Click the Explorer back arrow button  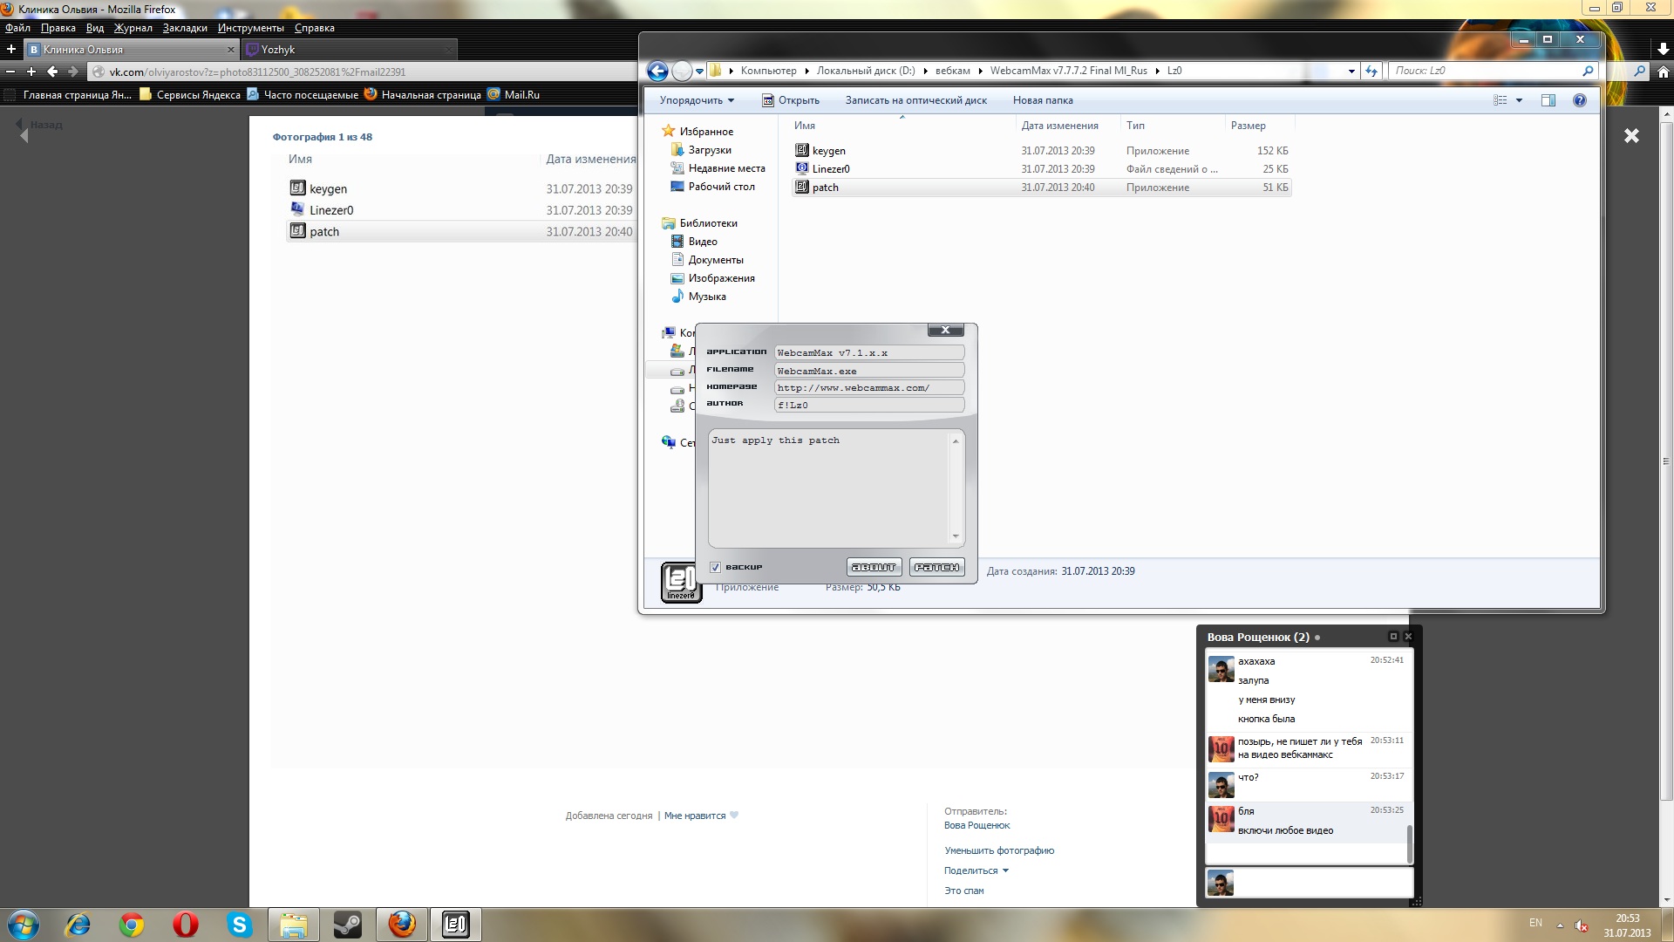(658, 71)
